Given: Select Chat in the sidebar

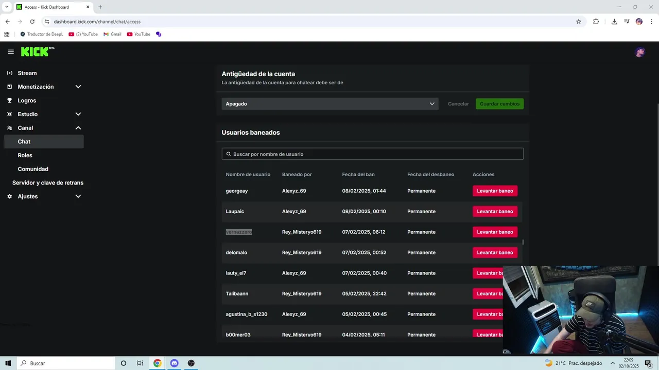Looking at the screenshot, I should click(44, 141).
